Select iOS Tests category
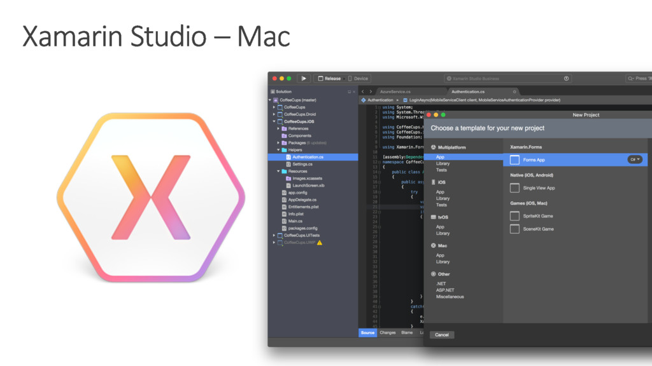Image resolution: width=652 pixels, height=366 pixels. (442, 205)
